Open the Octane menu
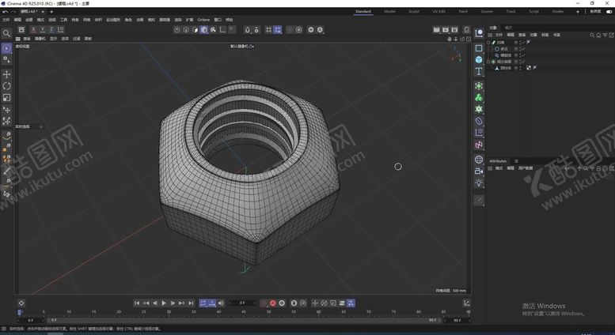615x335 pixels. (x=203, y=19)
